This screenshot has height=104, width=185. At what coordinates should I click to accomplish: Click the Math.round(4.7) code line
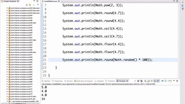93,13
